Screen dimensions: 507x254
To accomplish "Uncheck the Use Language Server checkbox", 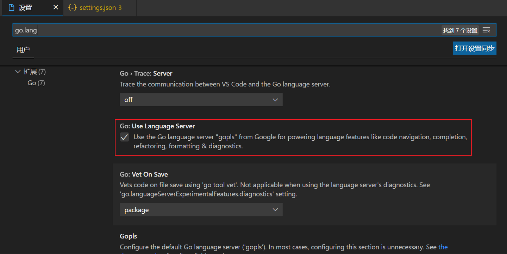I will click(124, 137).
